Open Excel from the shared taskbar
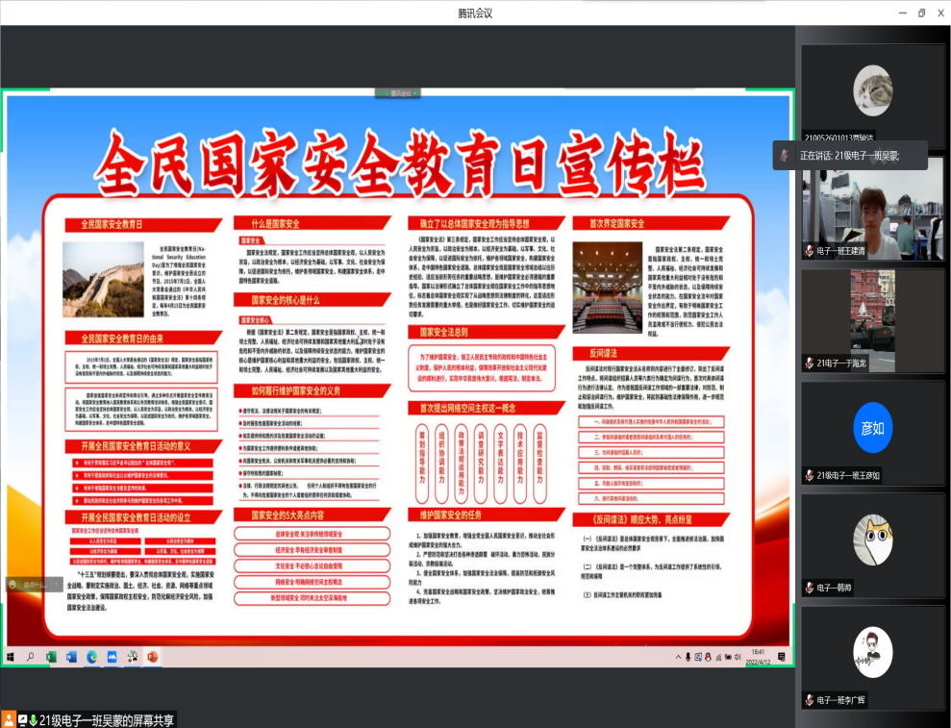Viewport: 951px width, 728px height. [x=51, y=657]
